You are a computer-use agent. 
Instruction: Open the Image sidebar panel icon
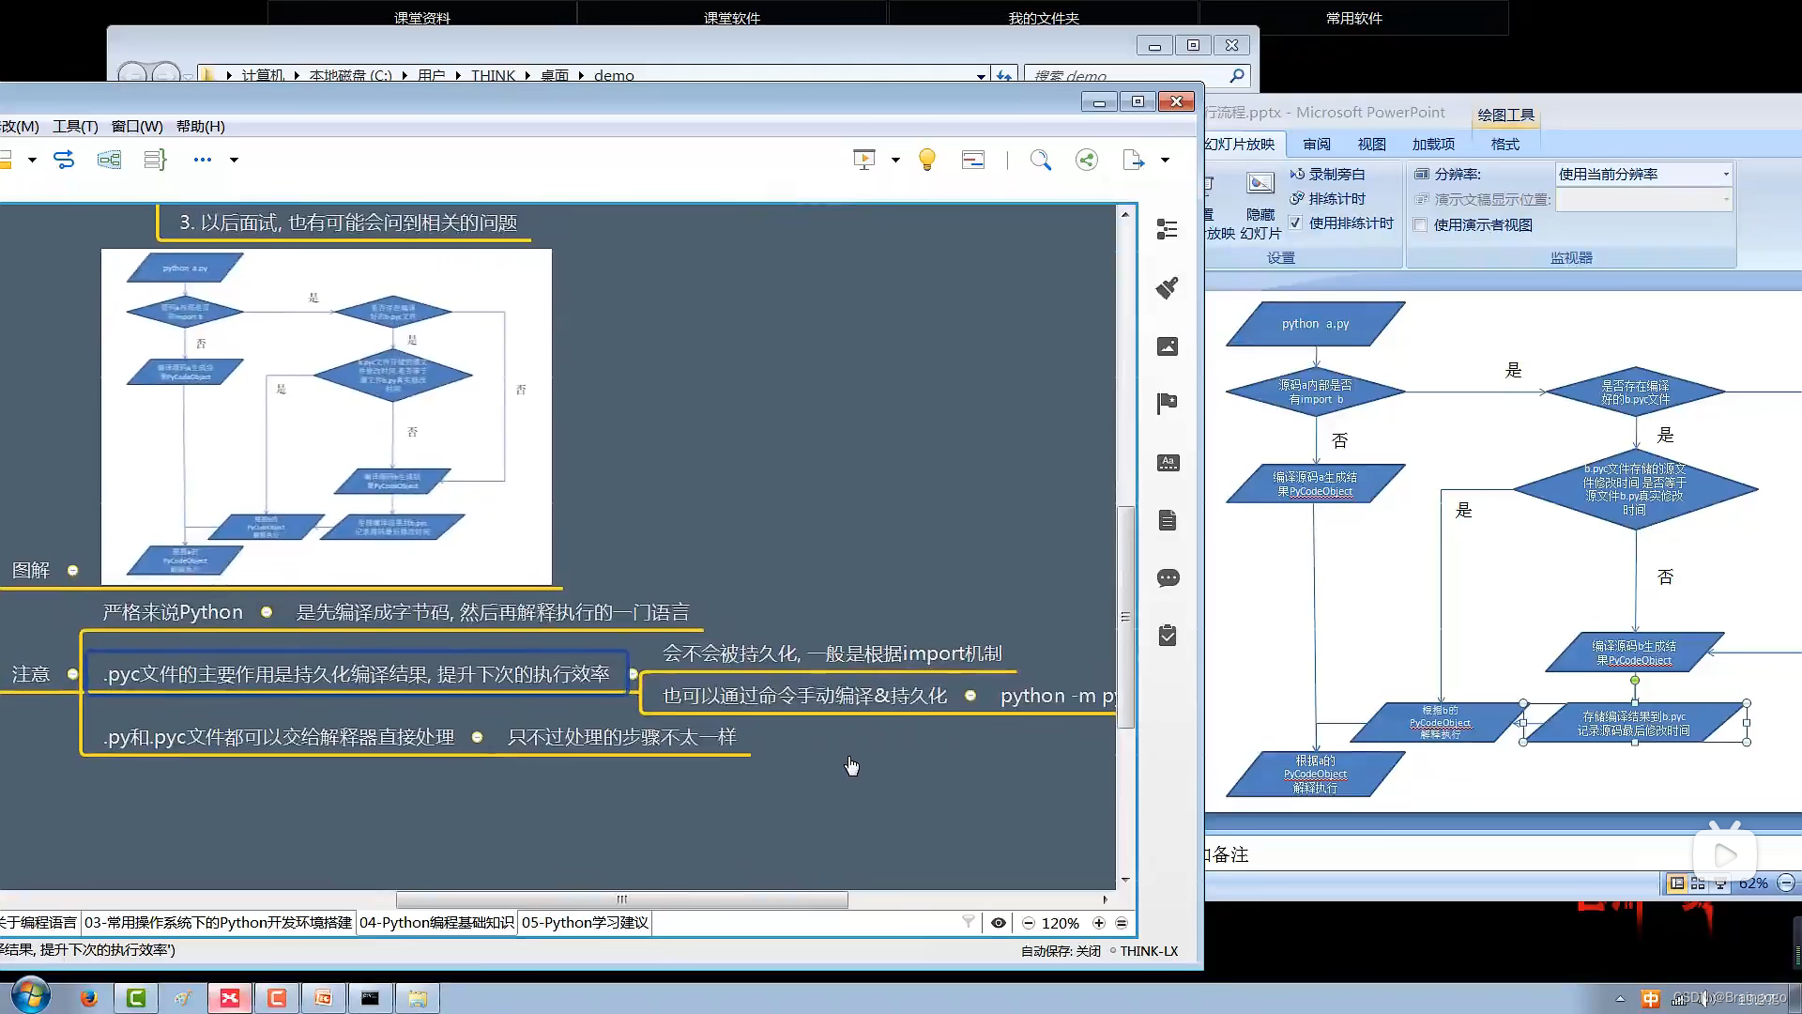tap(1168, 346)
